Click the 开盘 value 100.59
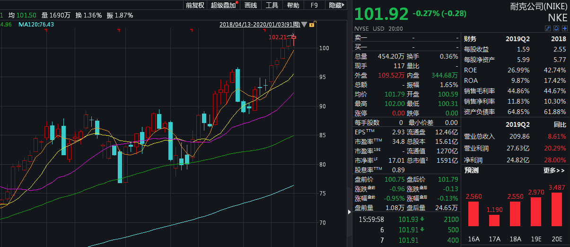Screen dimensions: 570x247 click(x=449, y=94)
